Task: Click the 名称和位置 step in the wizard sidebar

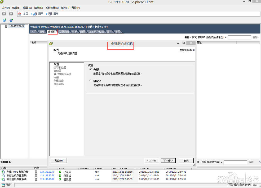Action: pyautogui.click(x=60, y=67)
